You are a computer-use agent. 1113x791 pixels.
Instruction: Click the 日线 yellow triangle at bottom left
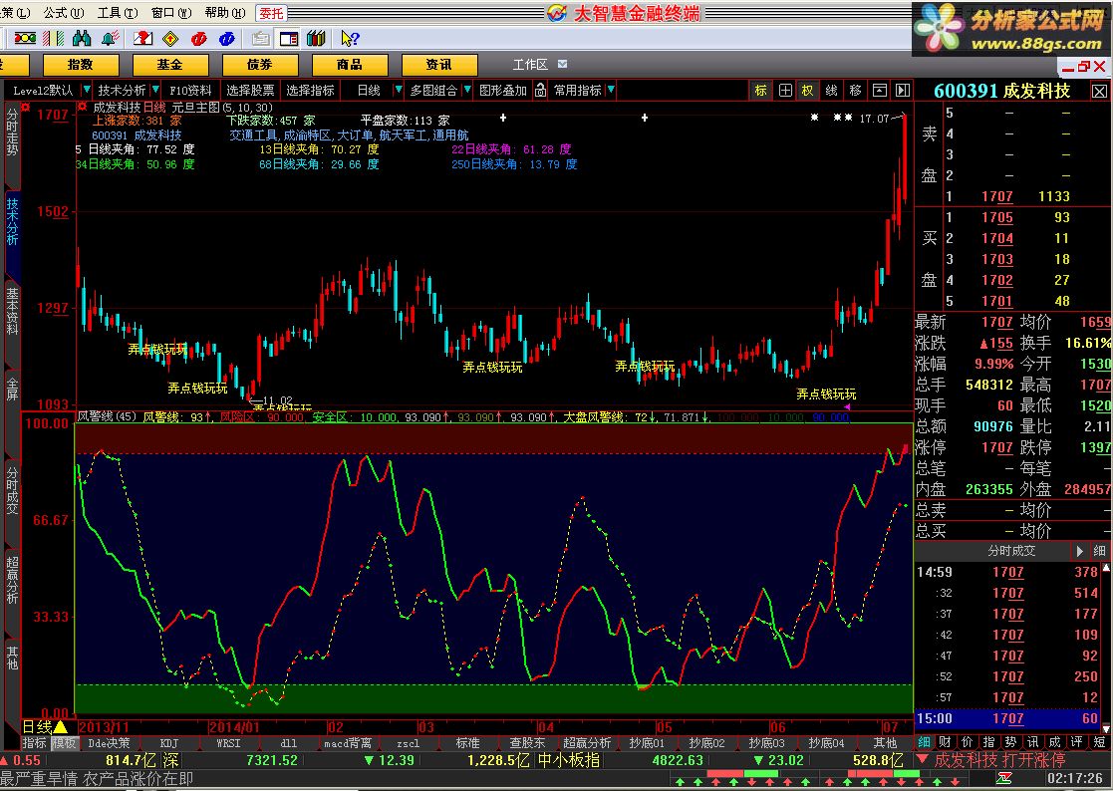[61, 727]
